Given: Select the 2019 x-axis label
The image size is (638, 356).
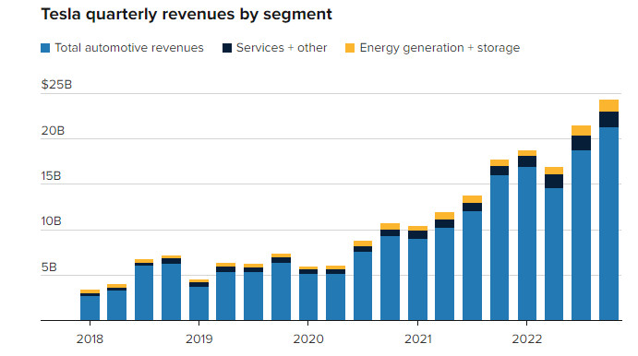Looking at the screenshot, I should (x=199, y=338).
